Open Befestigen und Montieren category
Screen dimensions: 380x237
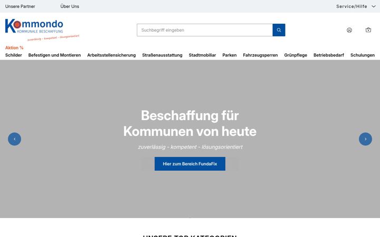tap(54, 55)
